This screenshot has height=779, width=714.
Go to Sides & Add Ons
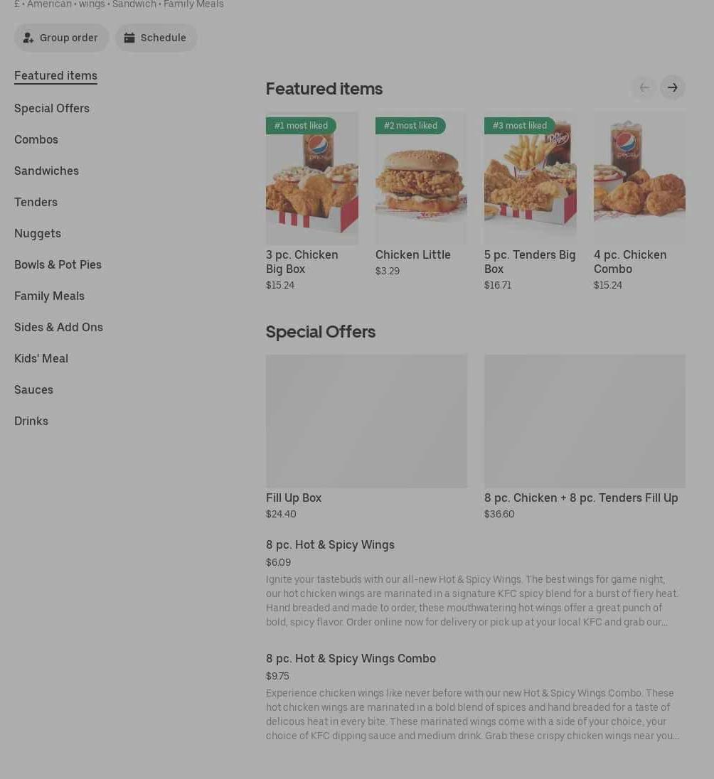59,328
